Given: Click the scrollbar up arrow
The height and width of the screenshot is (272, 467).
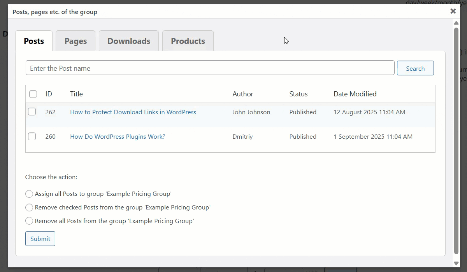Looking at the screenshot, I should pyautogui.click(x=456, y=23).
